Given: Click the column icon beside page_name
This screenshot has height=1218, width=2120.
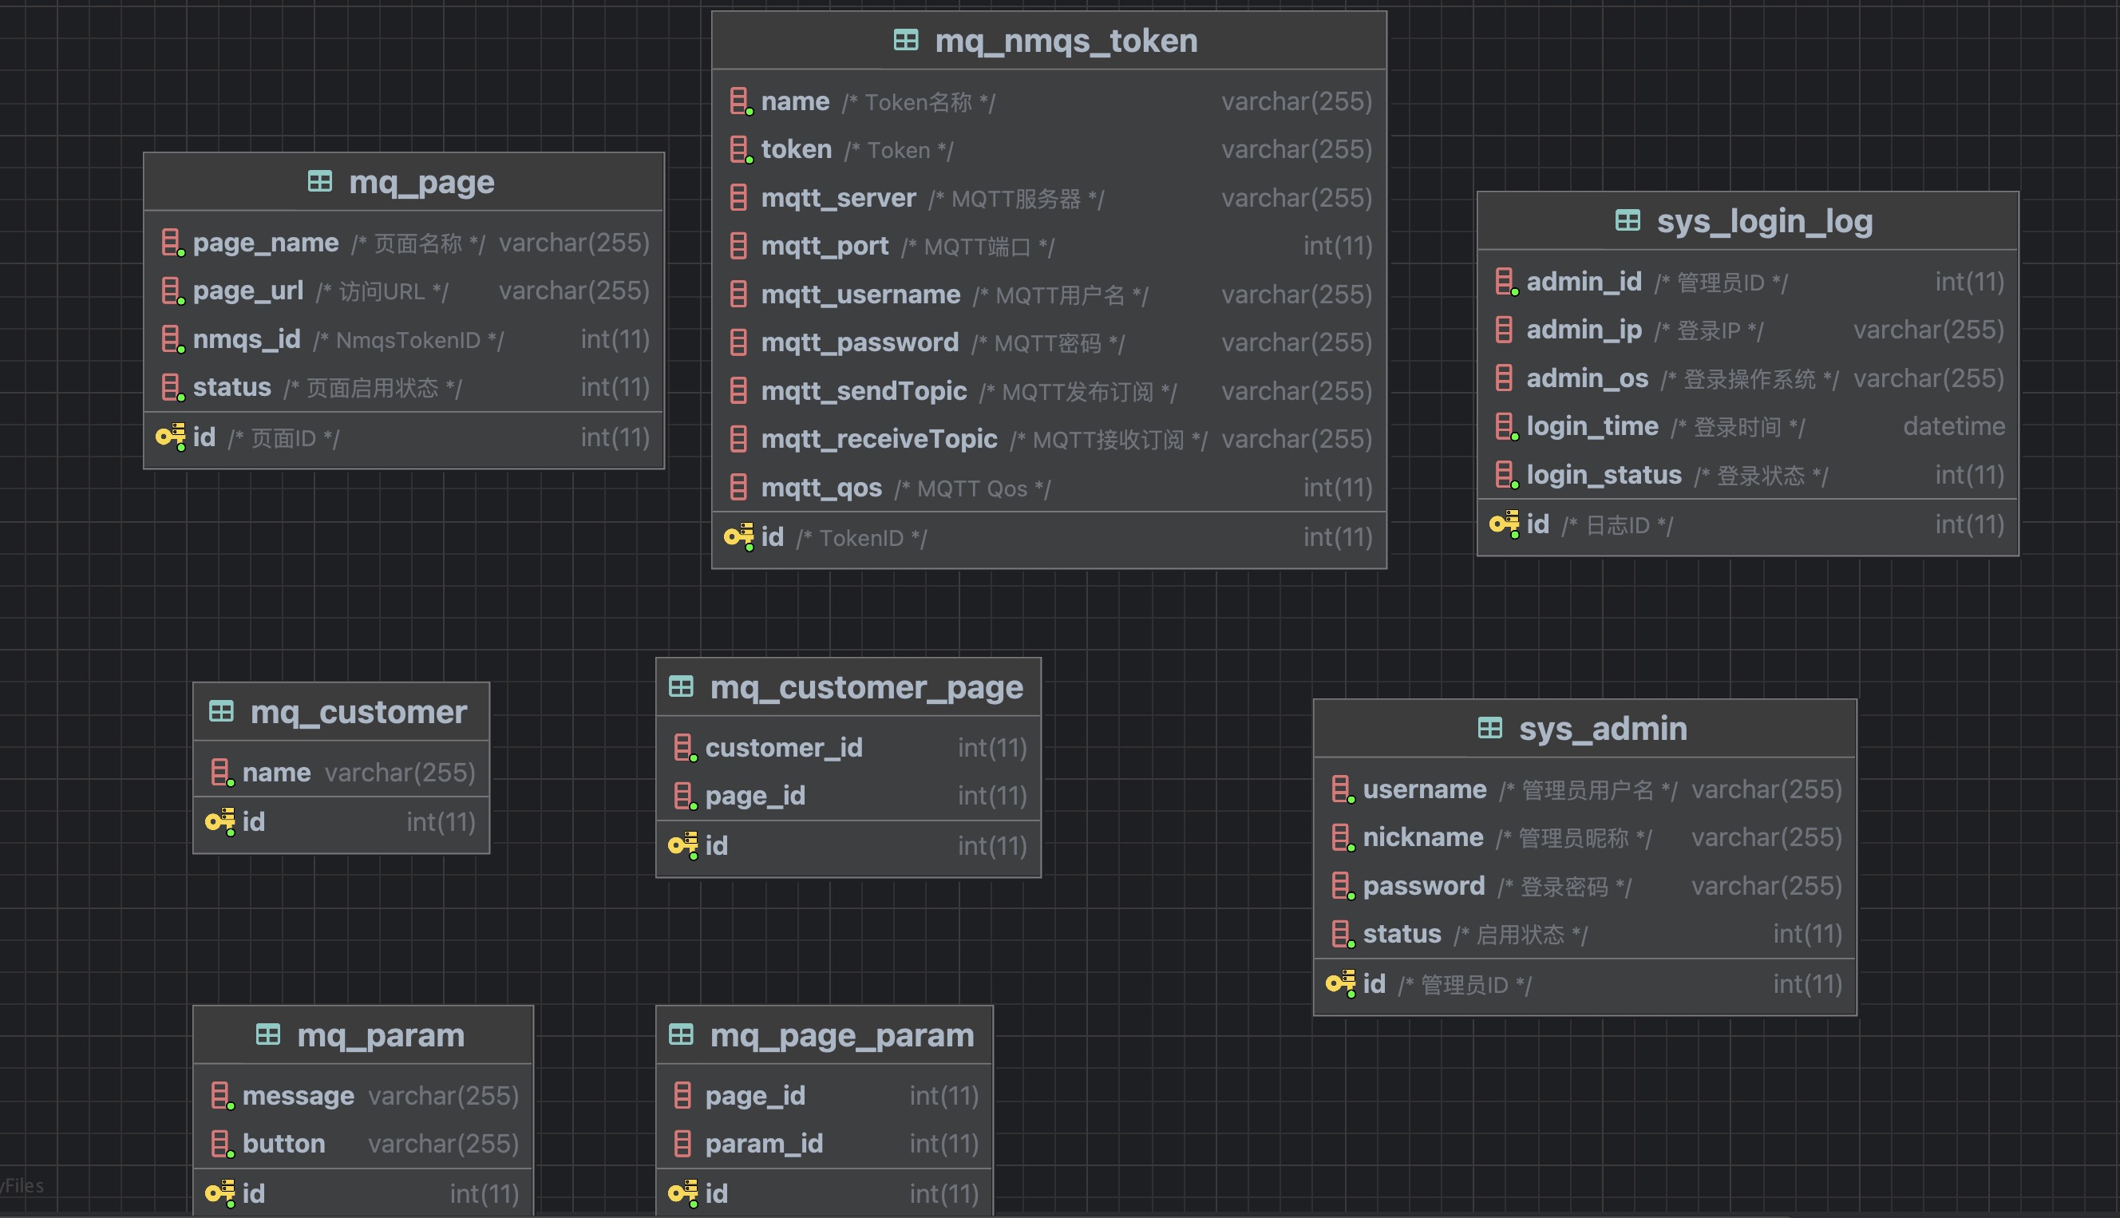Looking at the screenshot, I should click(172, 243).
